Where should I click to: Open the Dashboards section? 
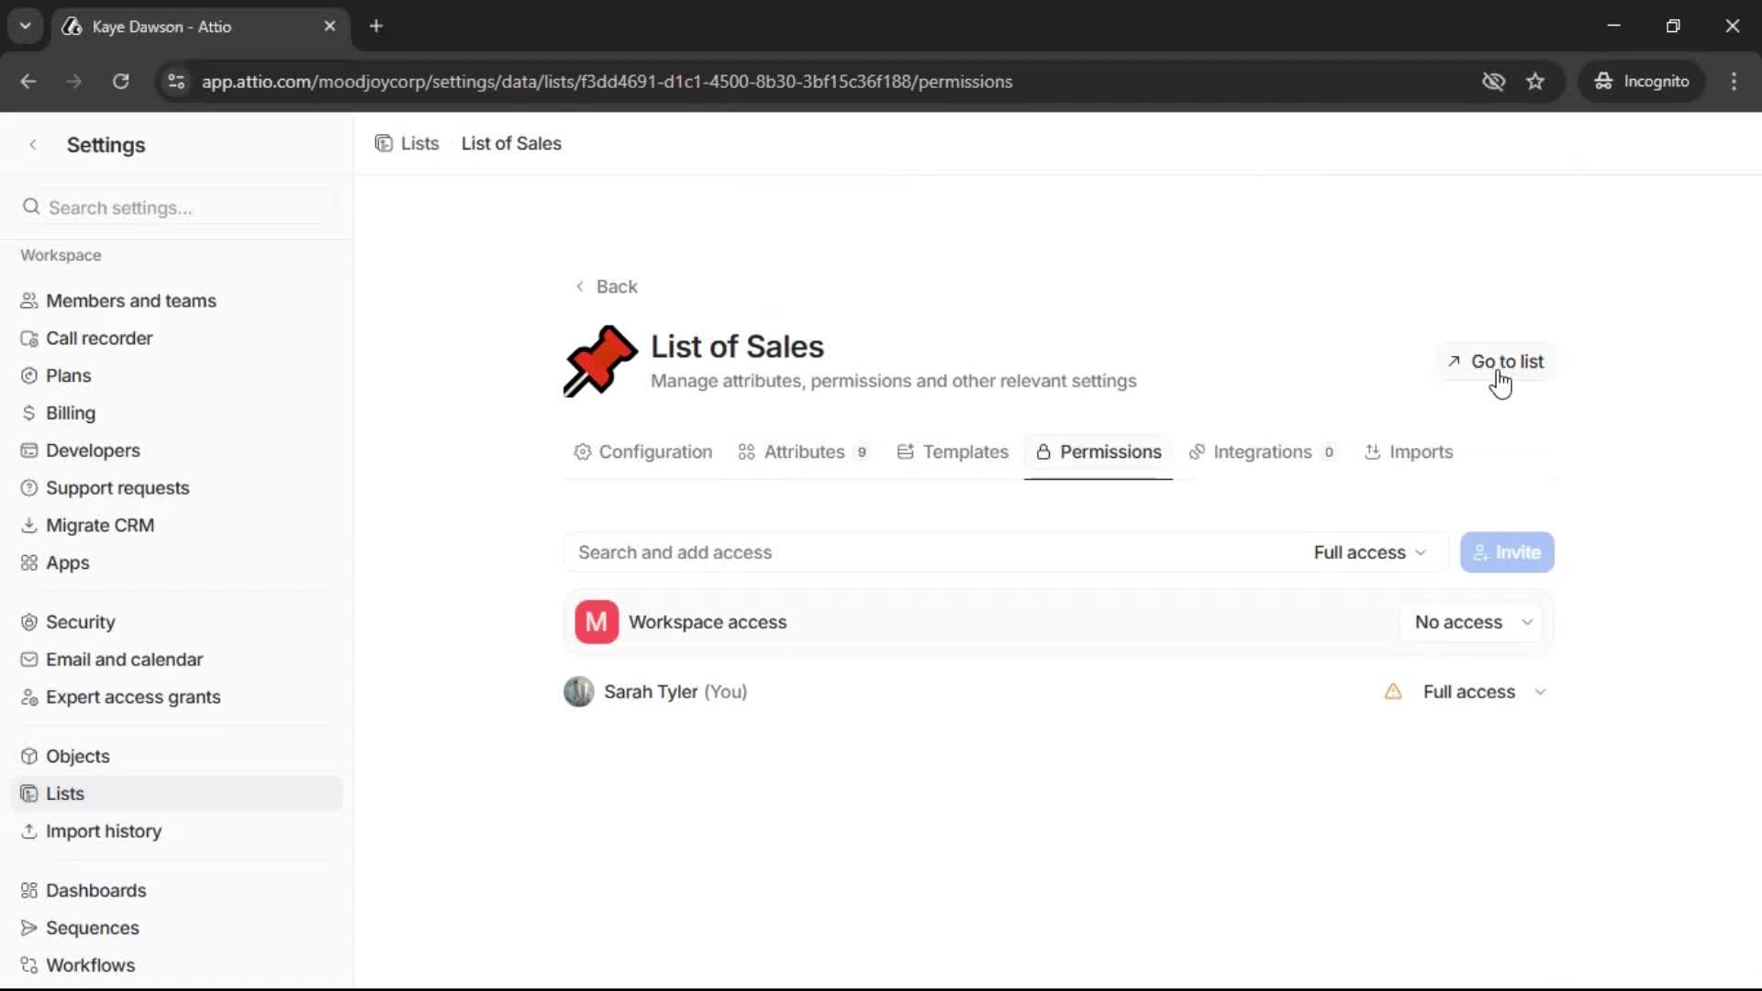(x=96, y=890)
